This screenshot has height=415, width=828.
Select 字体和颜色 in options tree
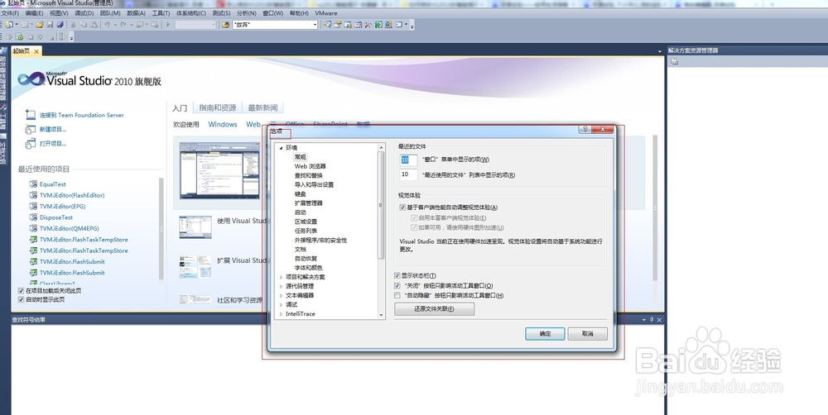click(x=308, y=267)
